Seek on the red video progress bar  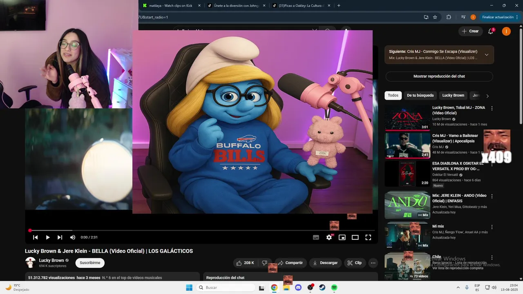tap(201, 231)
